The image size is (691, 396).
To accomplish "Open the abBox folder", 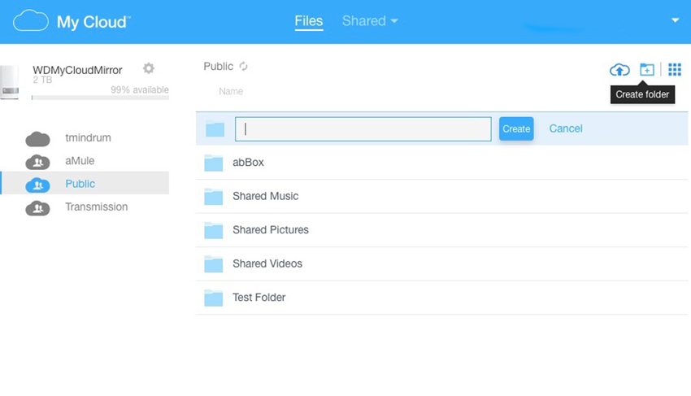I will pos(248,163).
